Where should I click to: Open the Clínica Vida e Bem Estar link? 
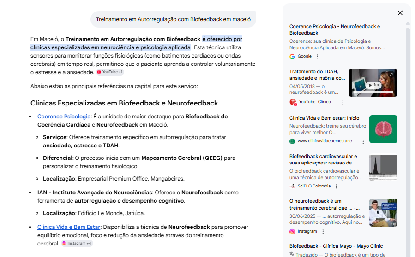coord(69,227)
